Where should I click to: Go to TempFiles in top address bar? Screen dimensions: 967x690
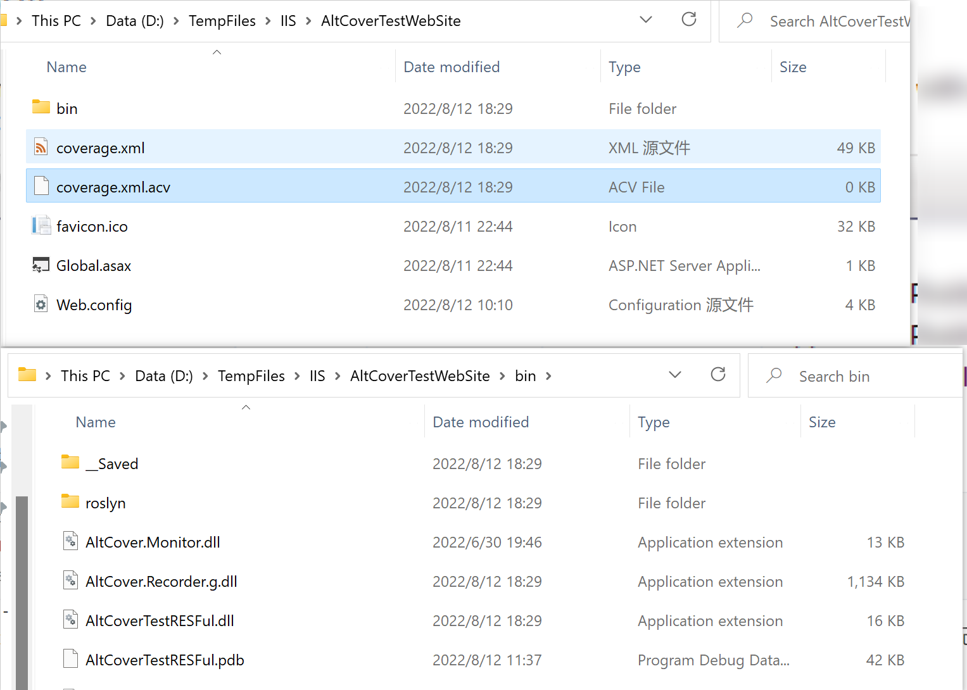pyautogui.click(x=222, y=21)
